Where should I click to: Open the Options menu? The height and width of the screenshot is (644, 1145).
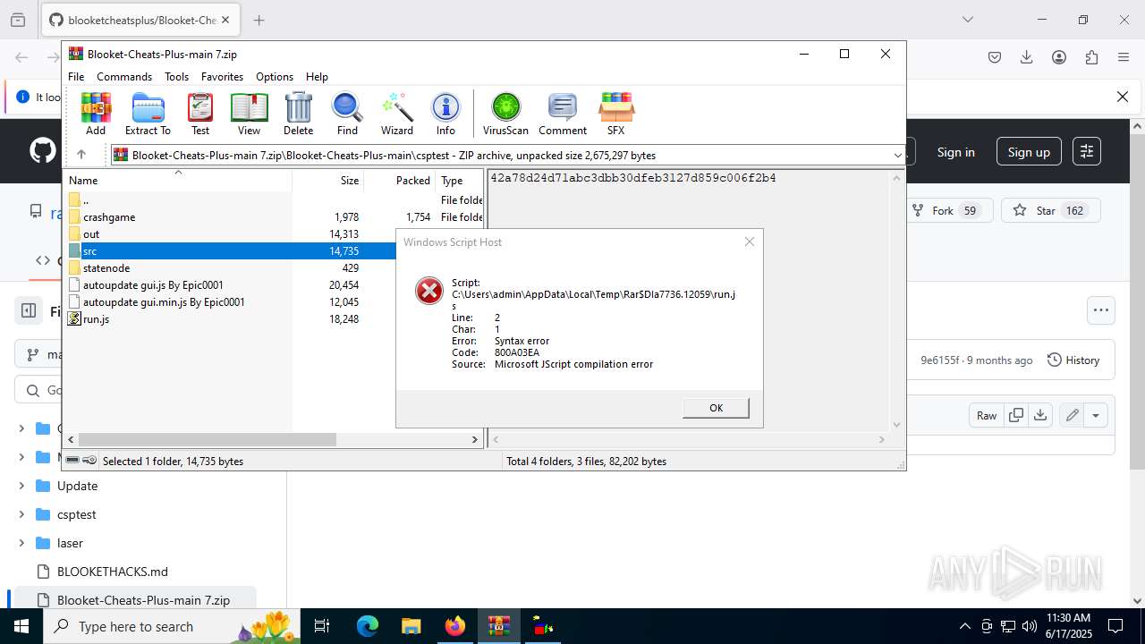[x=275, y=77]
